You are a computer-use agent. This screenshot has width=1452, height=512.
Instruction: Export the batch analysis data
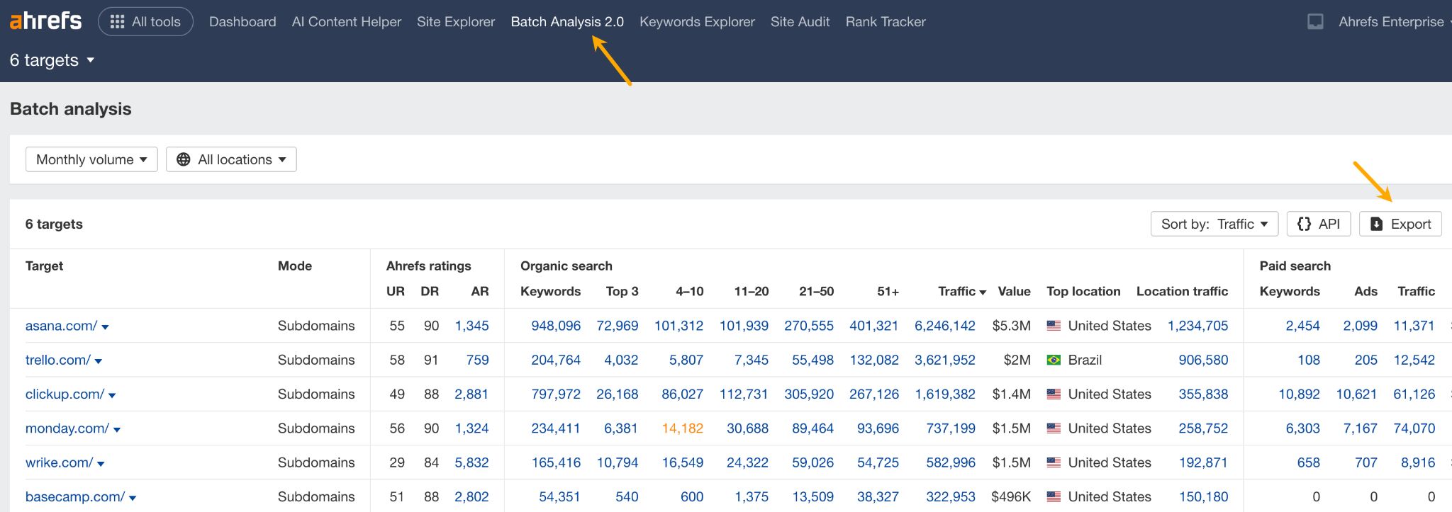click(x=1400, y=224)
